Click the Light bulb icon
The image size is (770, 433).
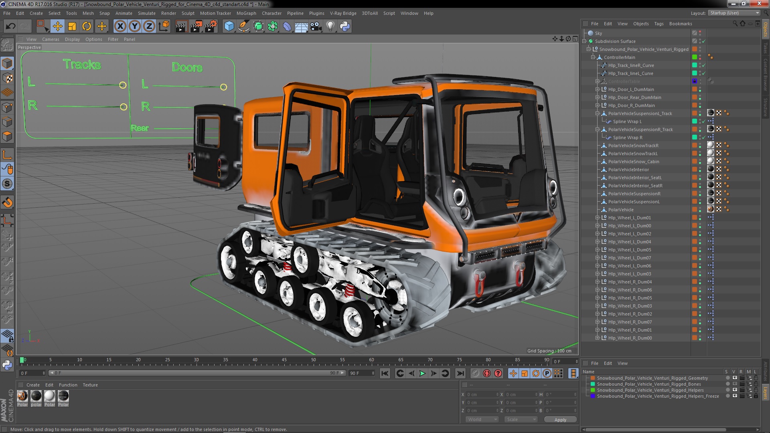point(330,26)
